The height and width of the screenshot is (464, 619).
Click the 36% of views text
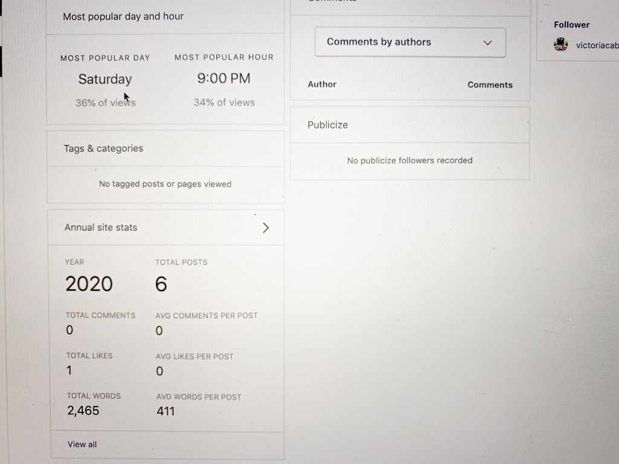point(105,103)
